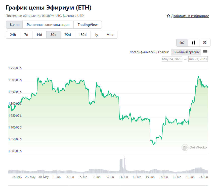Edit the end date Jun 23, 2023
The image size is (215, 186).
click(x=198, y=59)
